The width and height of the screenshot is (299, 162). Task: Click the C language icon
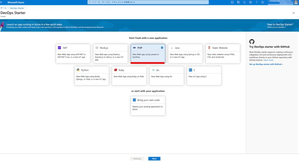(190, 70)
